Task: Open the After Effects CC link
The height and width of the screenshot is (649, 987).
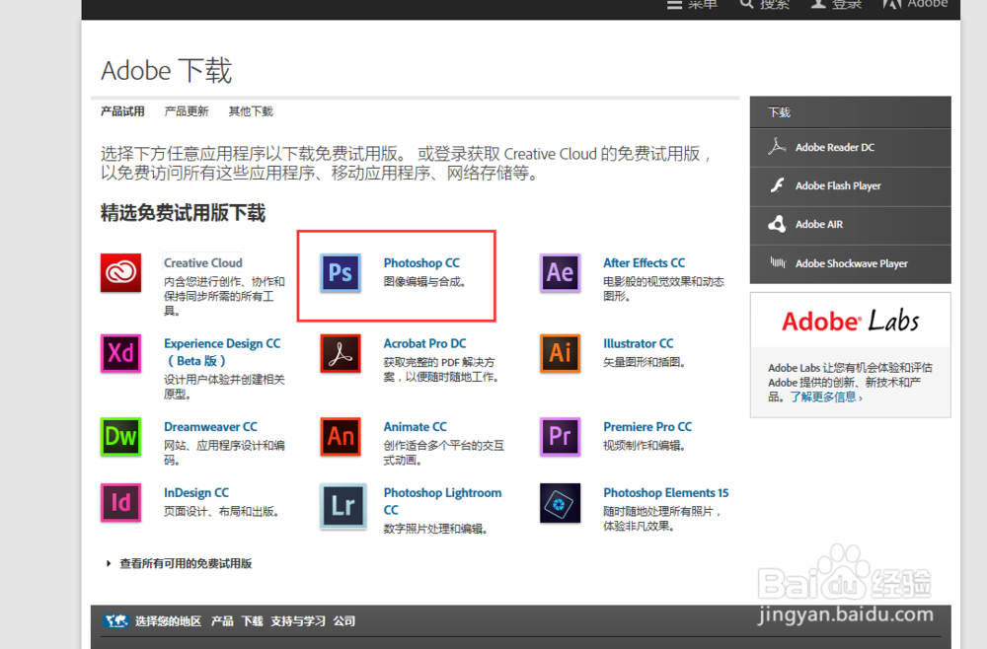Action: (644, 263)
